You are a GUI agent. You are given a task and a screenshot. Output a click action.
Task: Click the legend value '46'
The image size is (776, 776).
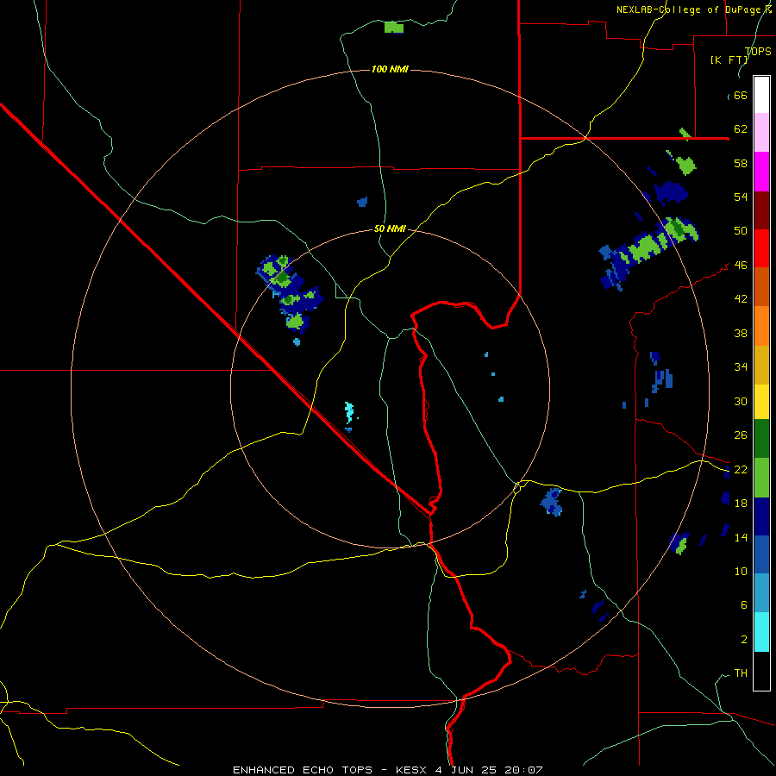pyautogui.click(x=741, y=265)
